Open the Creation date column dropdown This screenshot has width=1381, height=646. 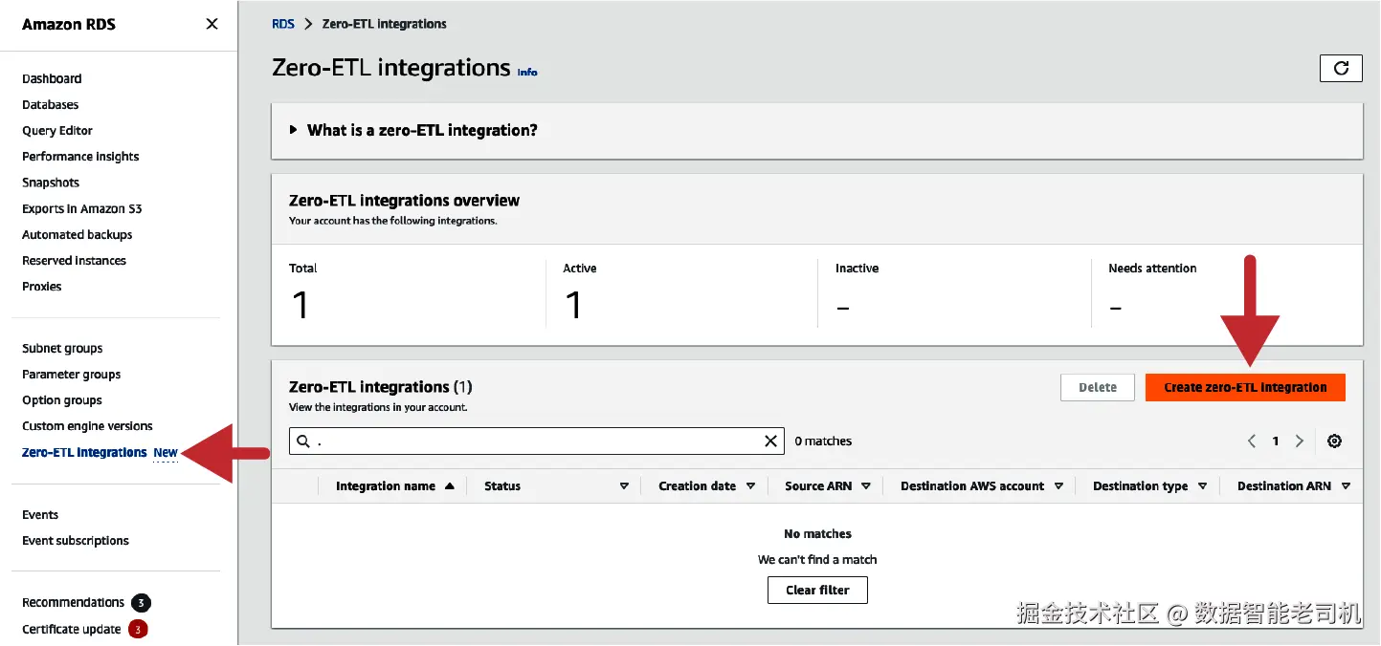coord(750,486)
